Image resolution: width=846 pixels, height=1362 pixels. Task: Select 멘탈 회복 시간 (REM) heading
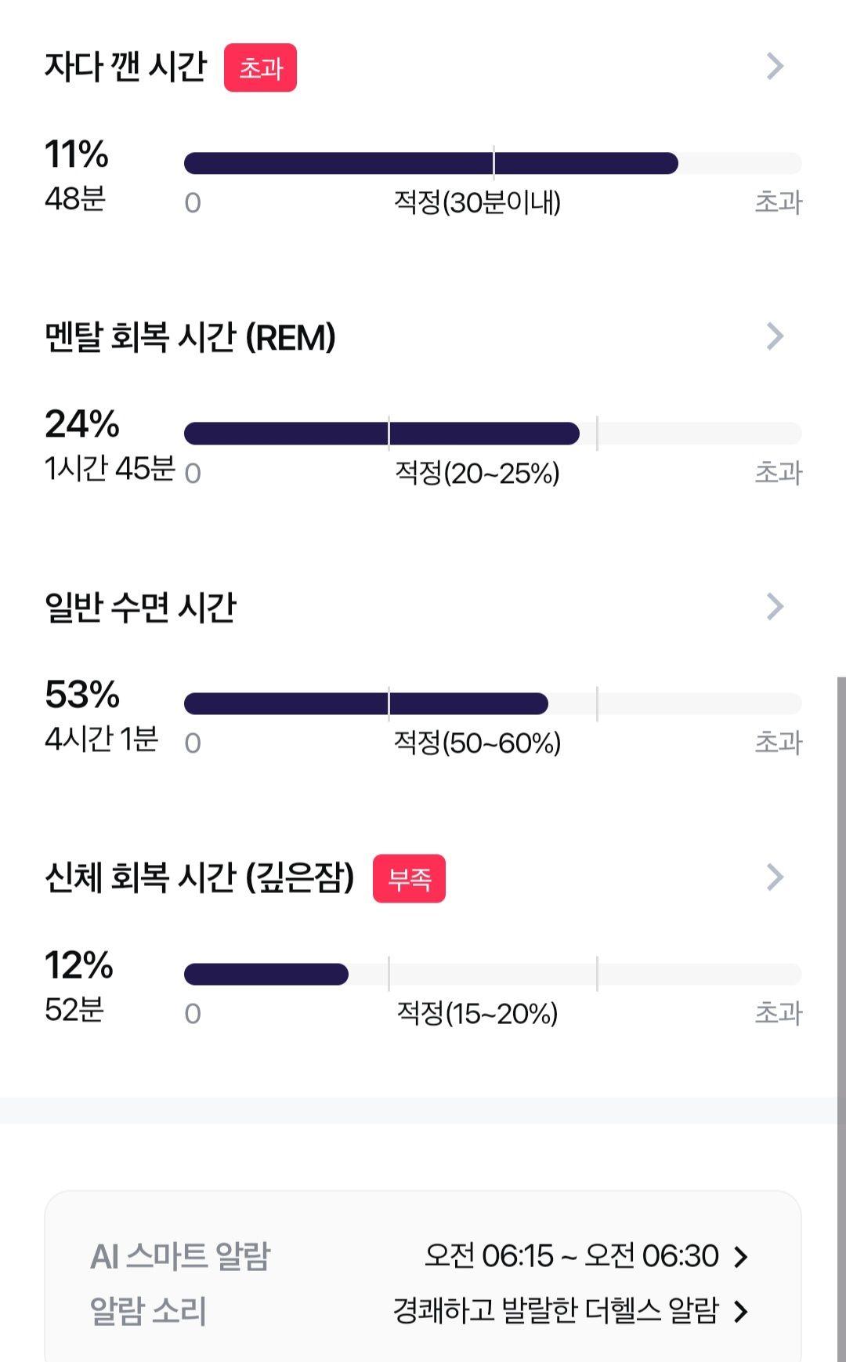point(190,337)
